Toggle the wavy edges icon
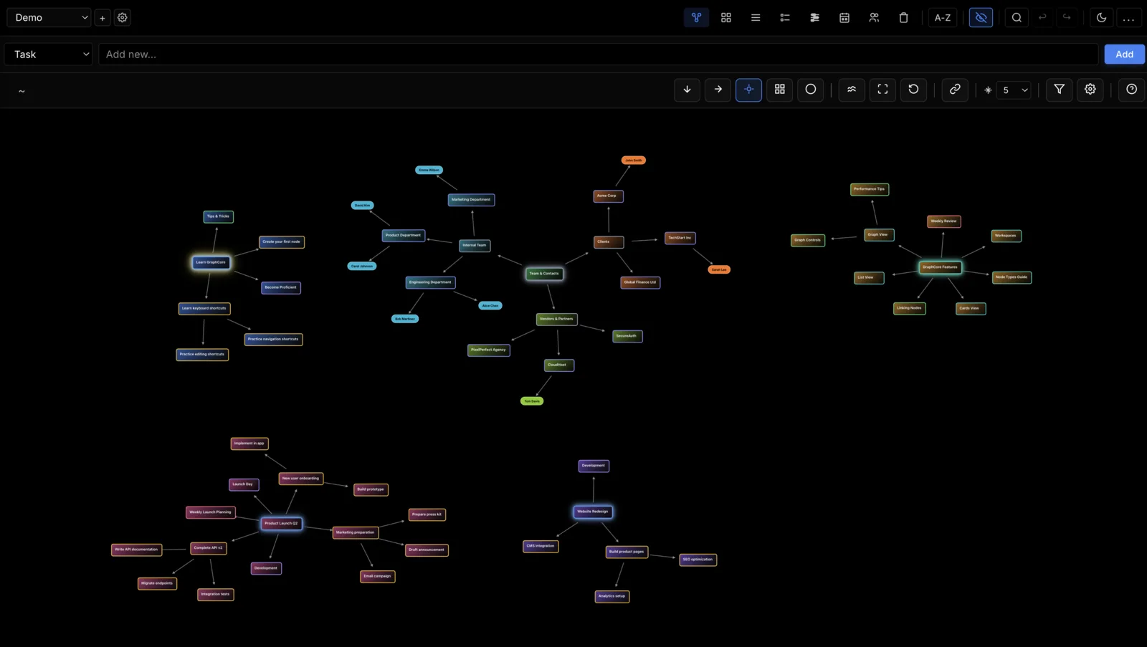The height and width of the screenshot is (647, 1147). point(852,90)
